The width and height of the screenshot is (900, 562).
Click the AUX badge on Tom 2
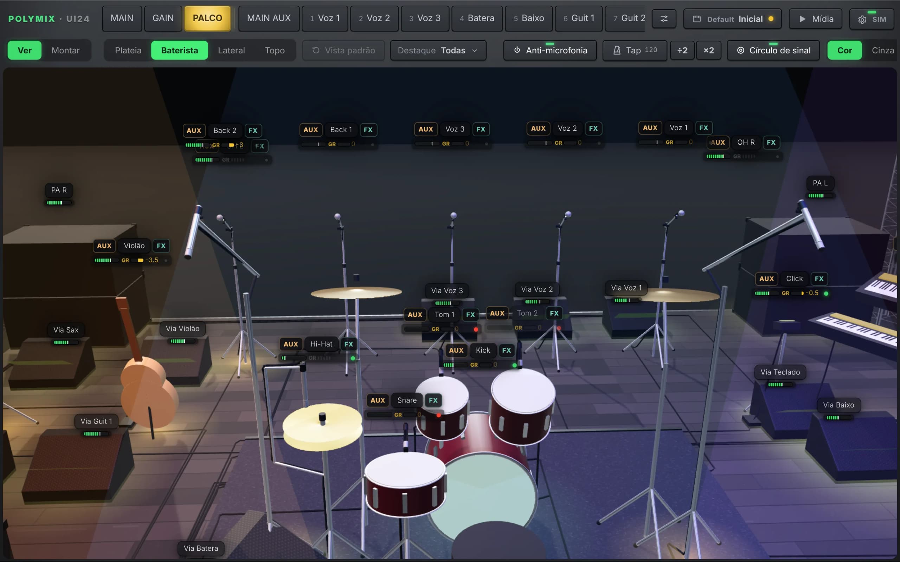point(497,313)
